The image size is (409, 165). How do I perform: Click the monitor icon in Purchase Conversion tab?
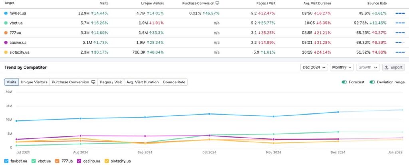[93, 82]
